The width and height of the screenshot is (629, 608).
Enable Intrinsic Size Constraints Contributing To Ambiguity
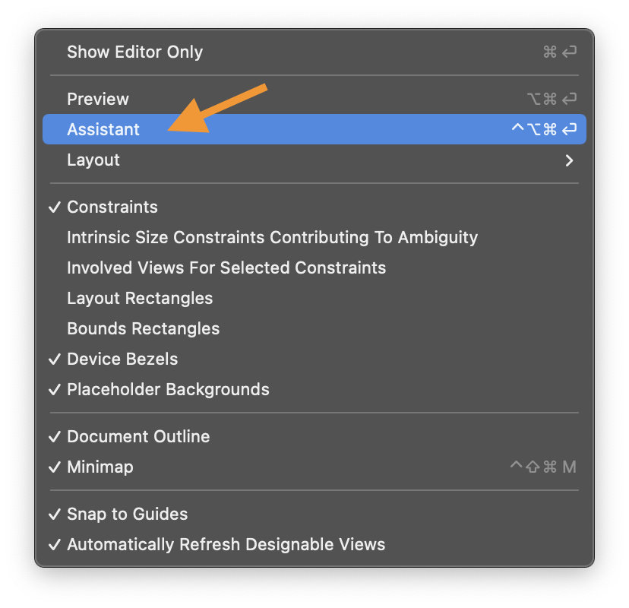coord(272,238)
